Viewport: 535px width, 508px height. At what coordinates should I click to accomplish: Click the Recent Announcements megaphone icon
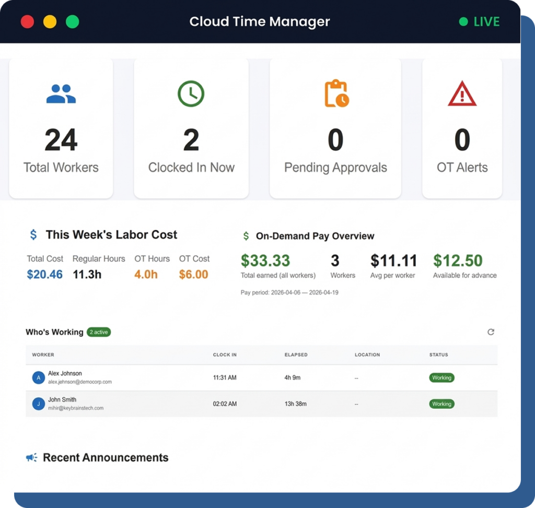click(x=32, y=458)
